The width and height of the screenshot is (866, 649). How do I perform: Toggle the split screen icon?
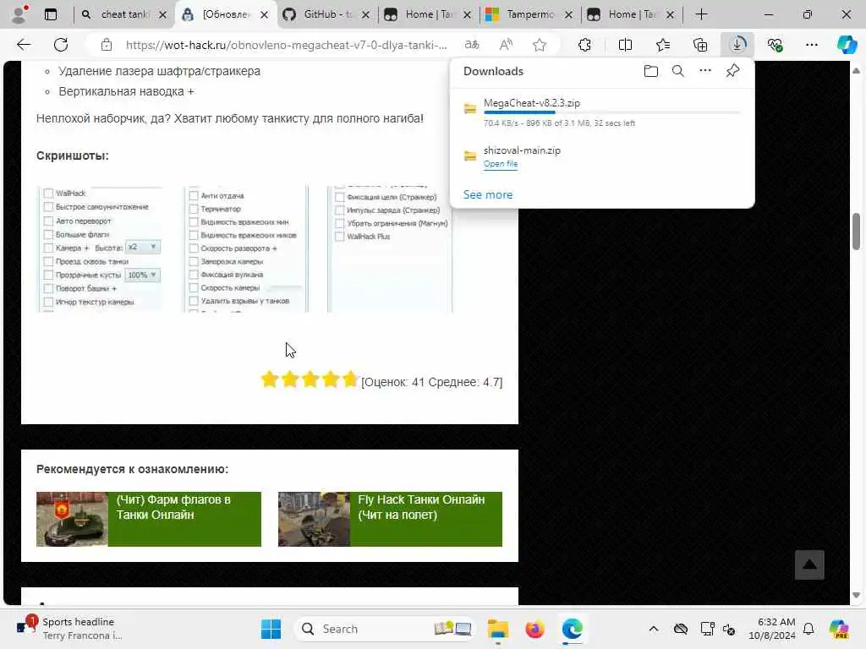click(x=625, y=45)
